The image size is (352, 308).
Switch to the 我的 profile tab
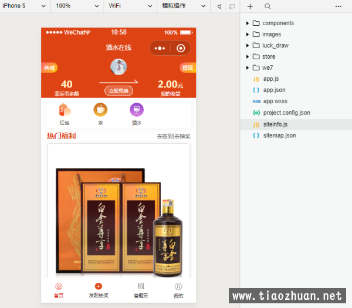click(178, 290)
